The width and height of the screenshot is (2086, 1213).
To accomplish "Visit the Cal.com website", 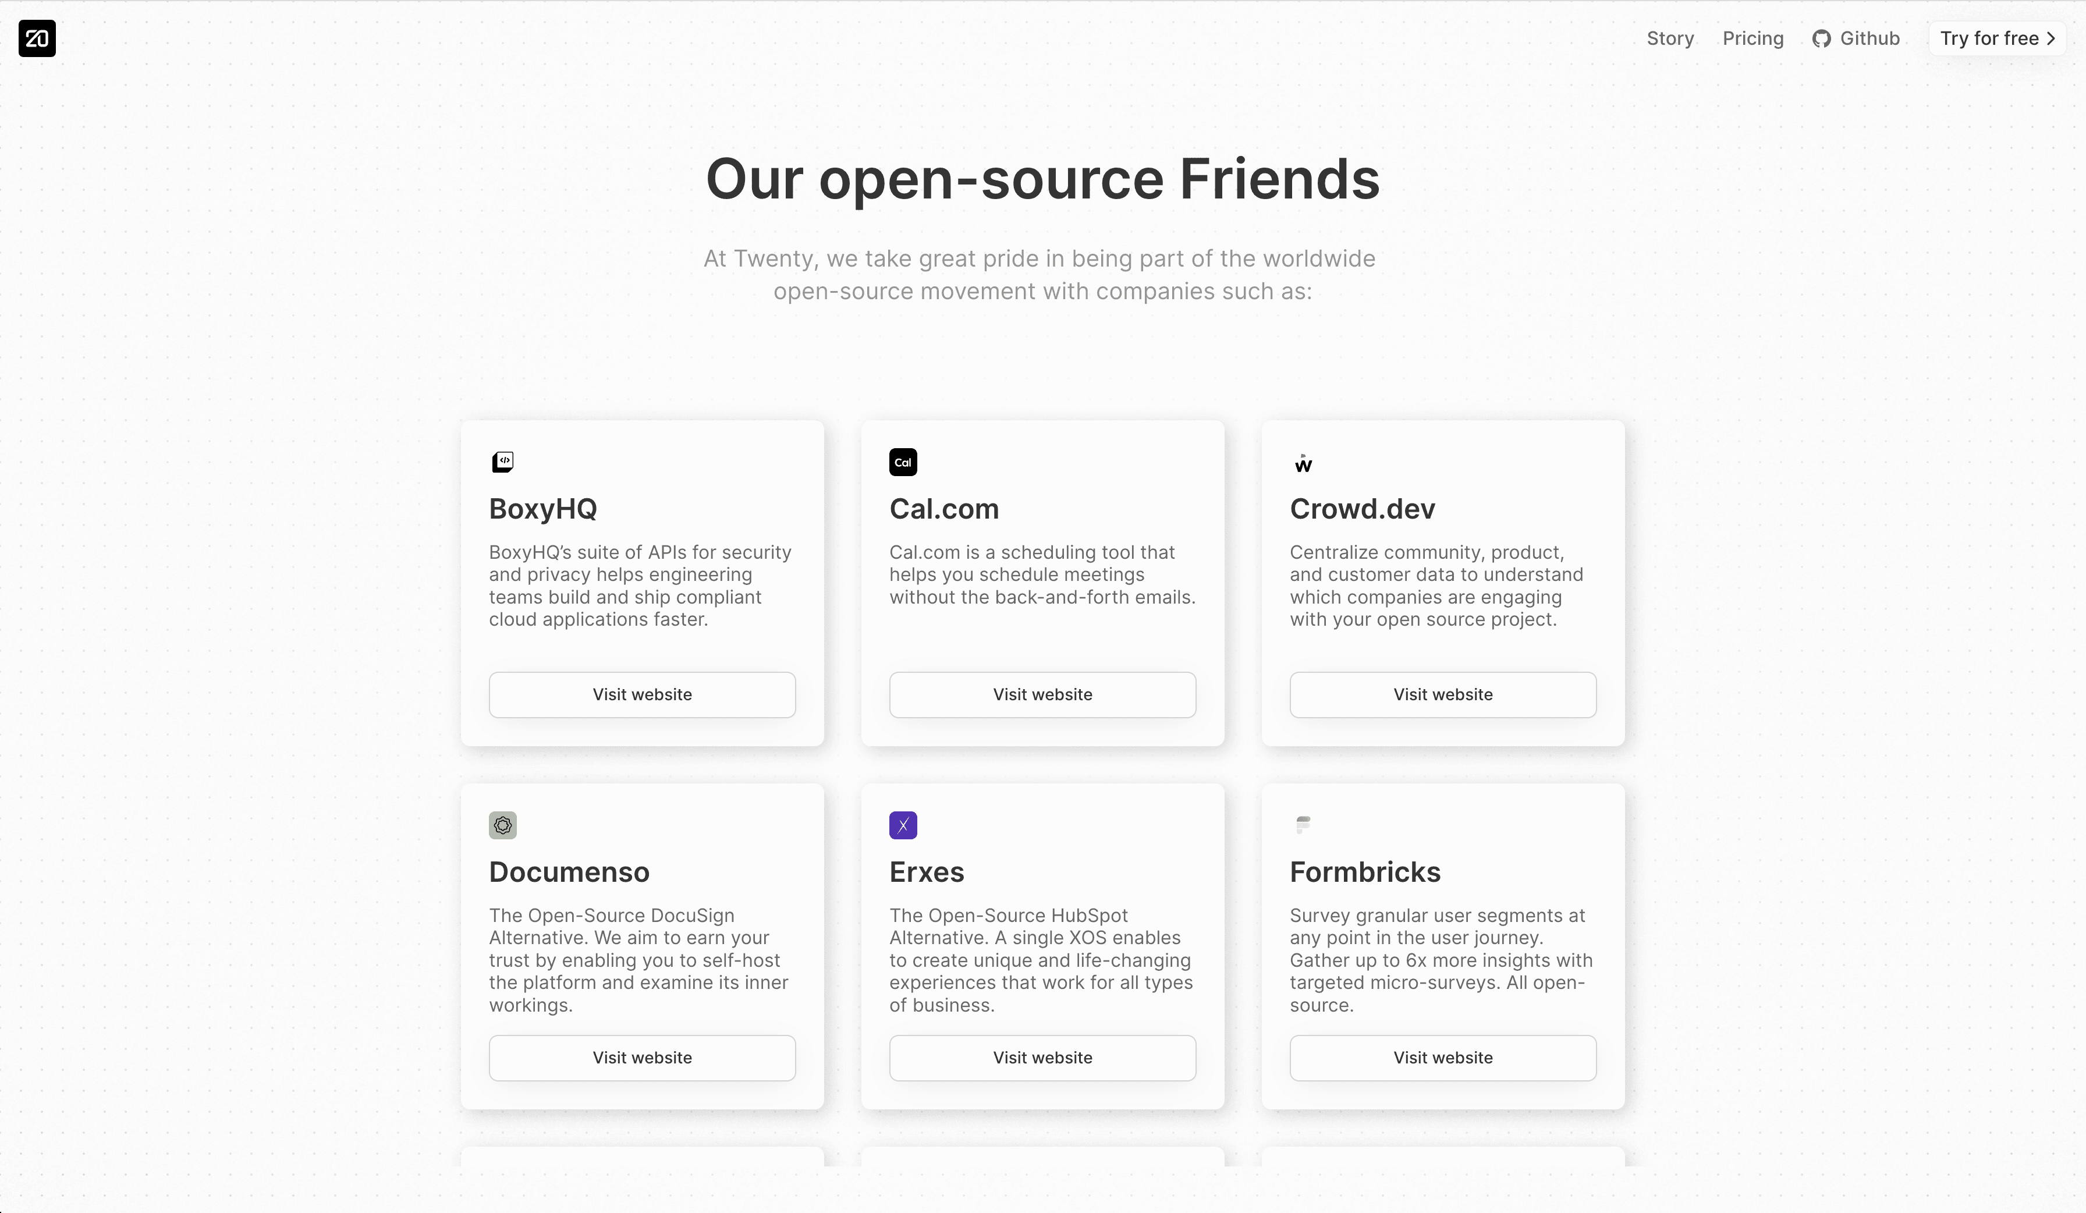I will (x=1042, y=694).
